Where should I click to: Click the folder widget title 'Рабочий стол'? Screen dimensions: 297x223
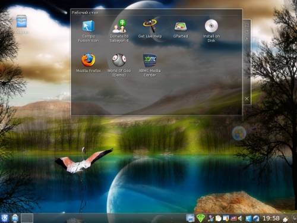(x=85, y=12)
